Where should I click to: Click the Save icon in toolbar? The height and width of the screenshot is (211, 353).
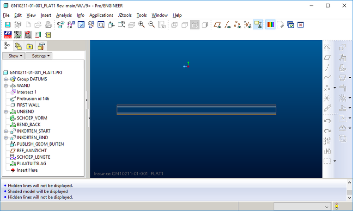coord(7,25)
